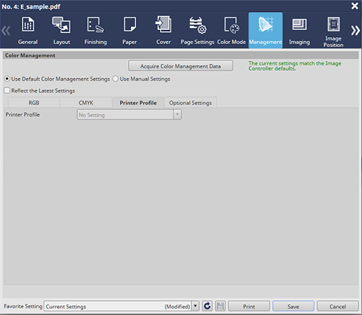Open the Image Position icon

coord(333,24)
